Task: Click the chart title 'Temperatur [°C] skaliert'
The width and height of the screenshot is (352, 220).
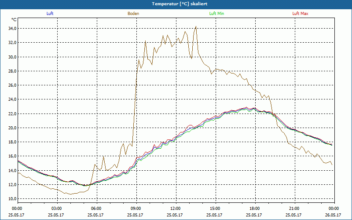Action: [x=180, y=4]
